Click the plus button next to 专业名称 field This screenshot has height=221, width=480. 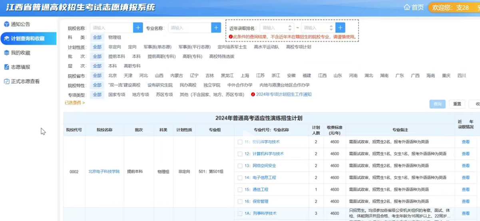(216, 28)
